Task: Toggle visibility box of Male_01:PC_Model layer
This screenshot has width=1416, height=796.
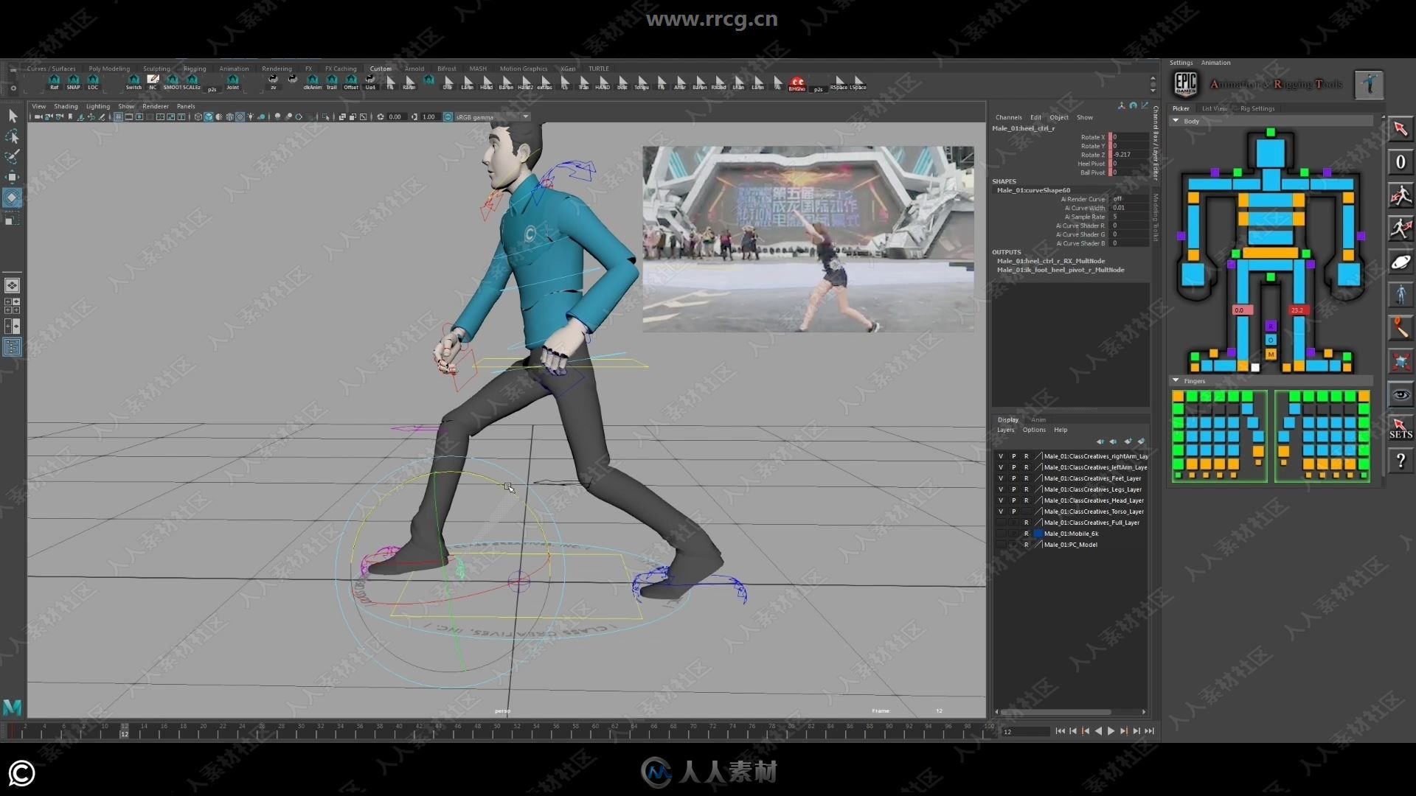Action: [x=1001, y=545]
